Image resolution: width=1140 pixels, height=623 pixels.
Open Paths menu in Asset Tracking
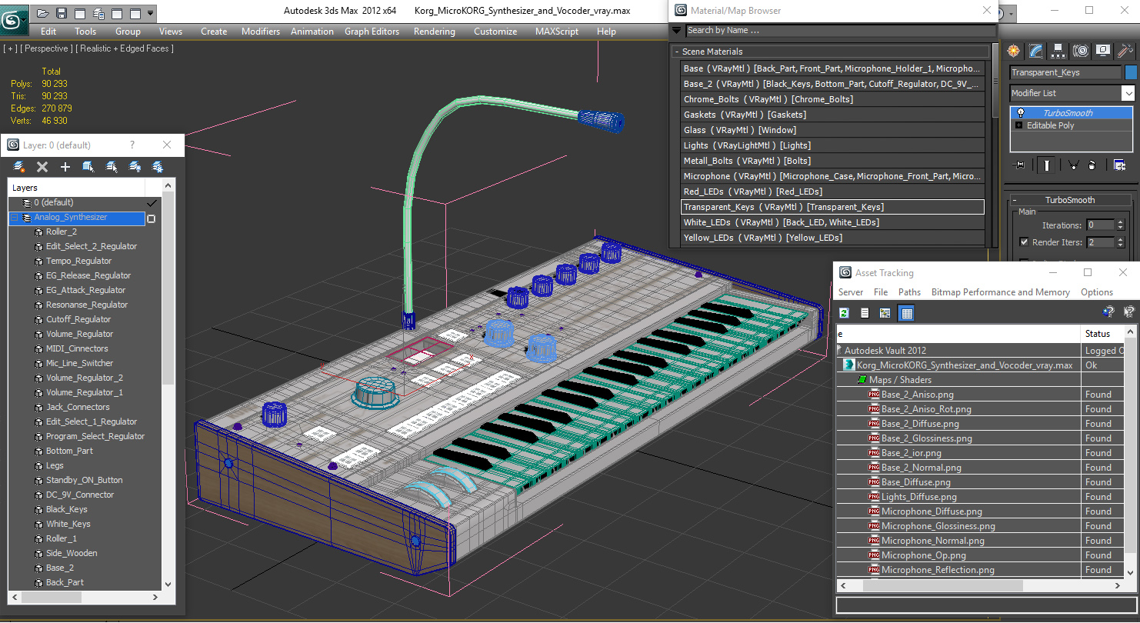[909, 292]
